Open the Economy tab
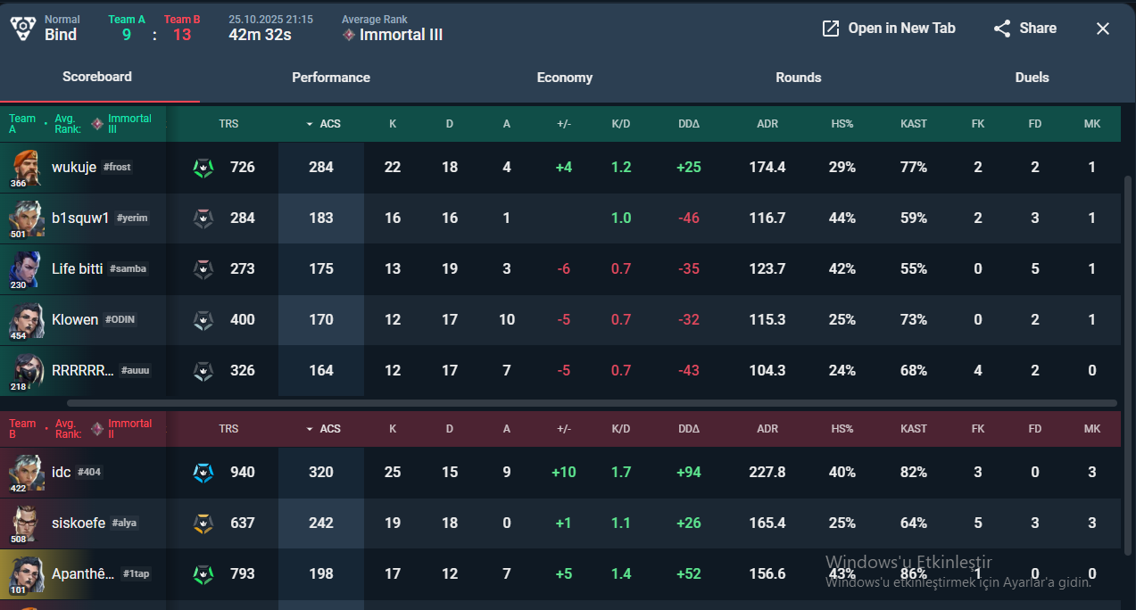Viewport: 1136px width, 610px height. coord(565,78)
